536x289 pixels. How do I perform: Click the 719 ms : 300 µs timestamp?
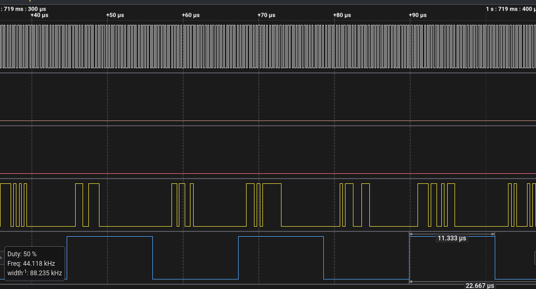[23, 9]
